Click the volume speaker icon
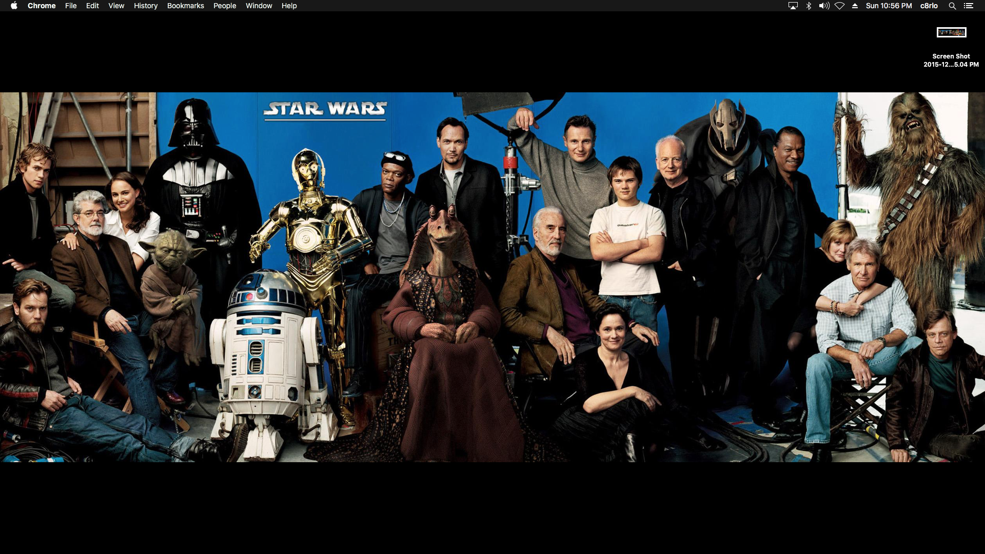The width and height of the screenshot is (985, 554). click(x=824, y=6)
